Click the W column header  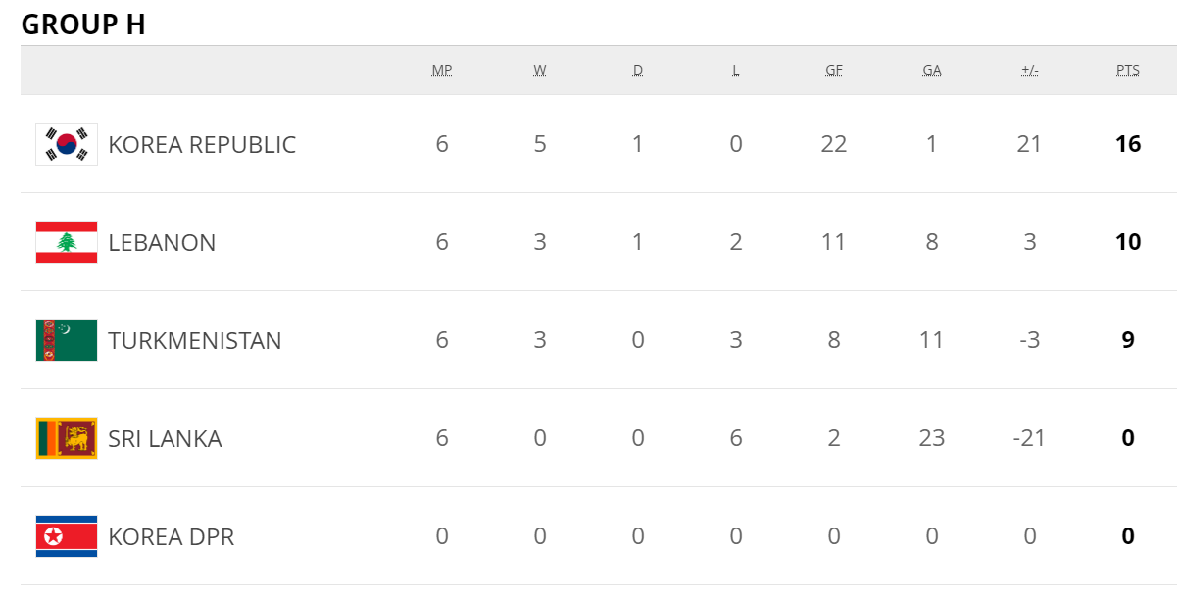[540, 71]
